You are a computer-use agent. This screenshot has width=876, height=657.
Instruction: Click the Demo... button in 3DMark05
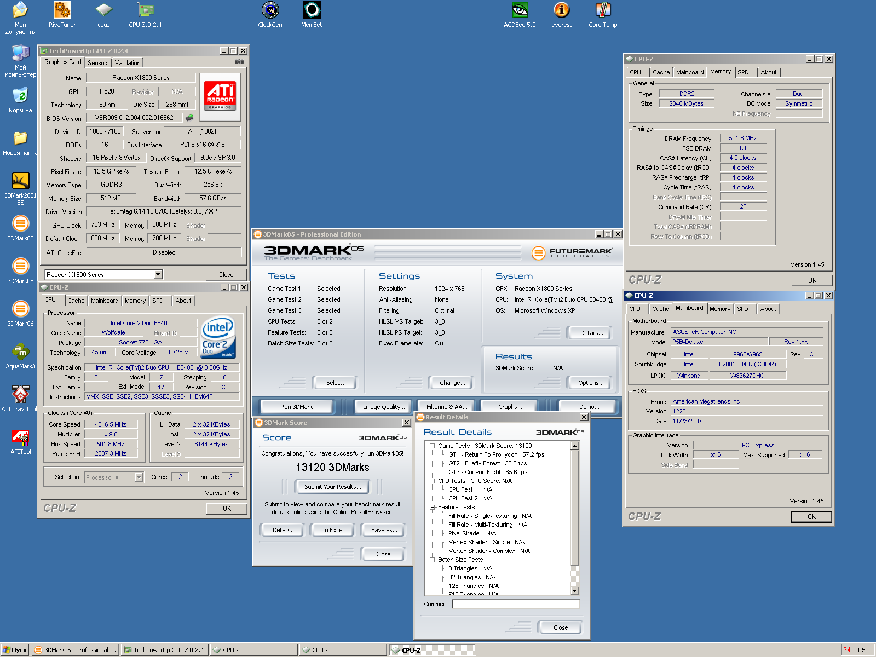[x=589, y=407]
